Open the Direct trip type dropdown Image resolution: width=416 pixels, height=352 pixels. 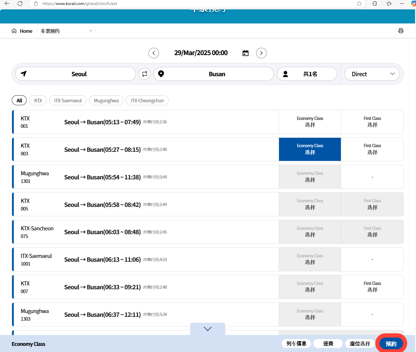point(372,74)
